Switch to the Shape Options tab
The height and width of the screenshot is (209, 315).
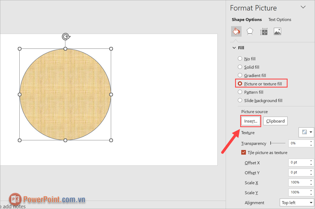tap(246, 19)
